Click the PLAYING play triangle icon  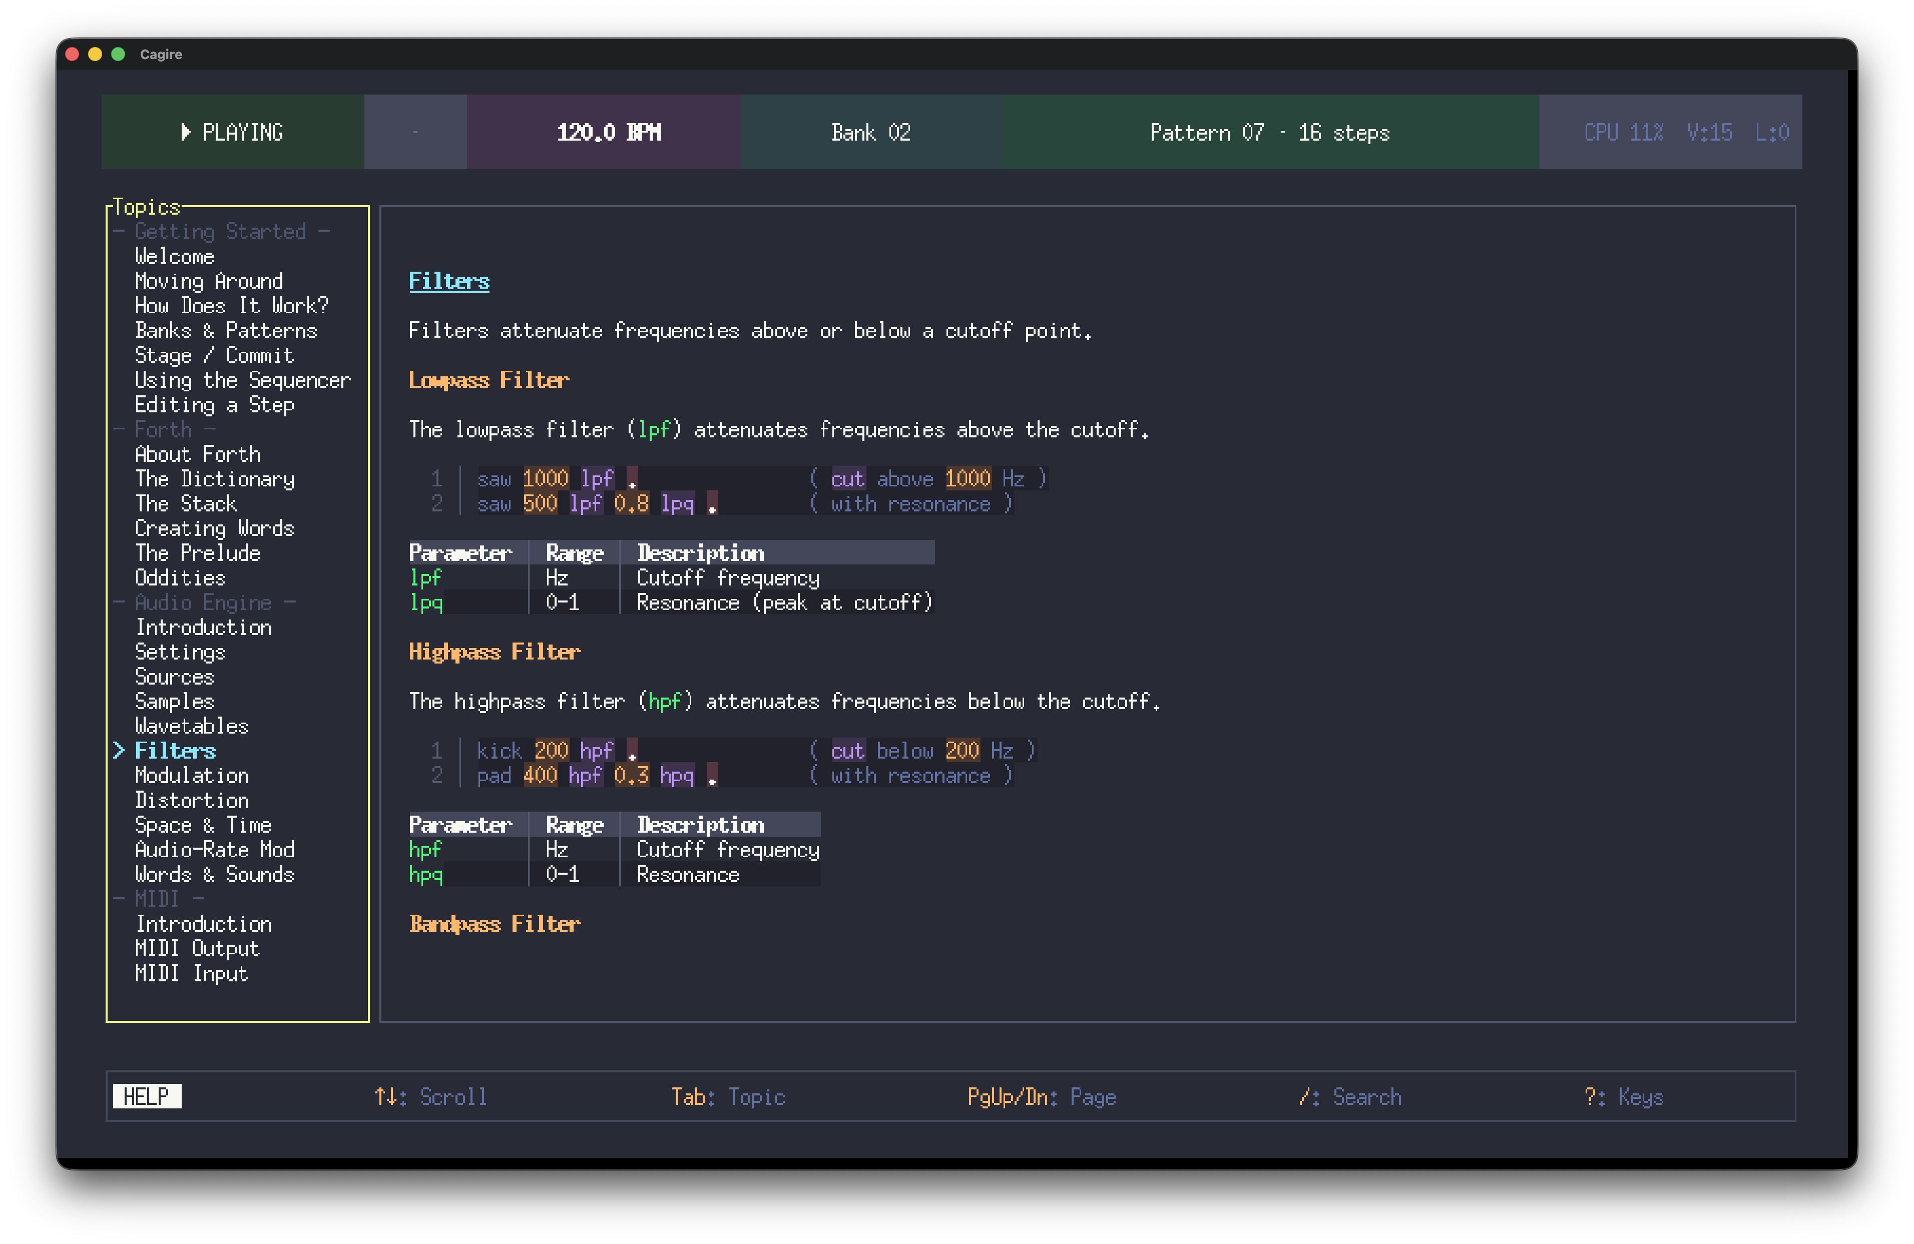[186, 132]
